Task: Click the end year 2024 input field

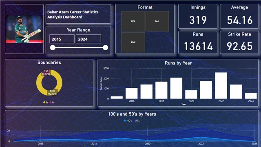Action: (x=88, y=39)
